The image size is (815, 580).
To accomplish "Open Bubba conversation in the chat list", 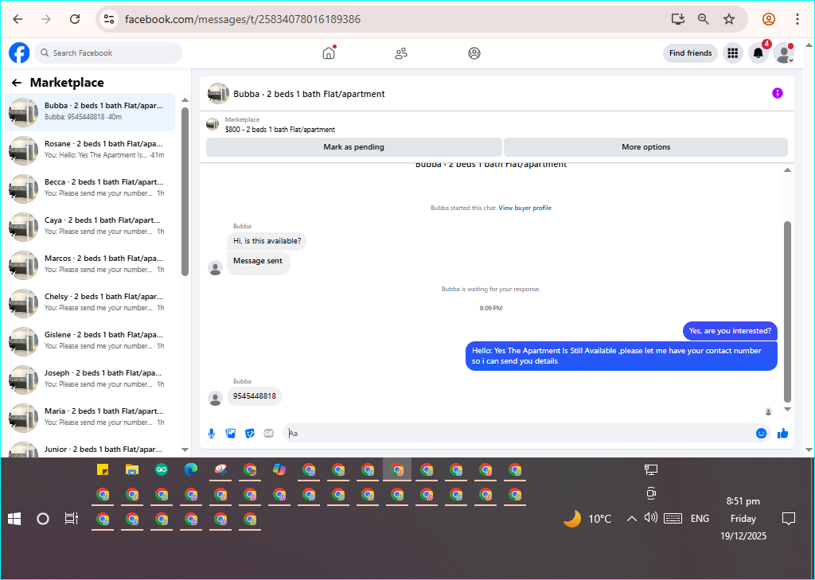I will pyautogui.click(x=89, y=111).
